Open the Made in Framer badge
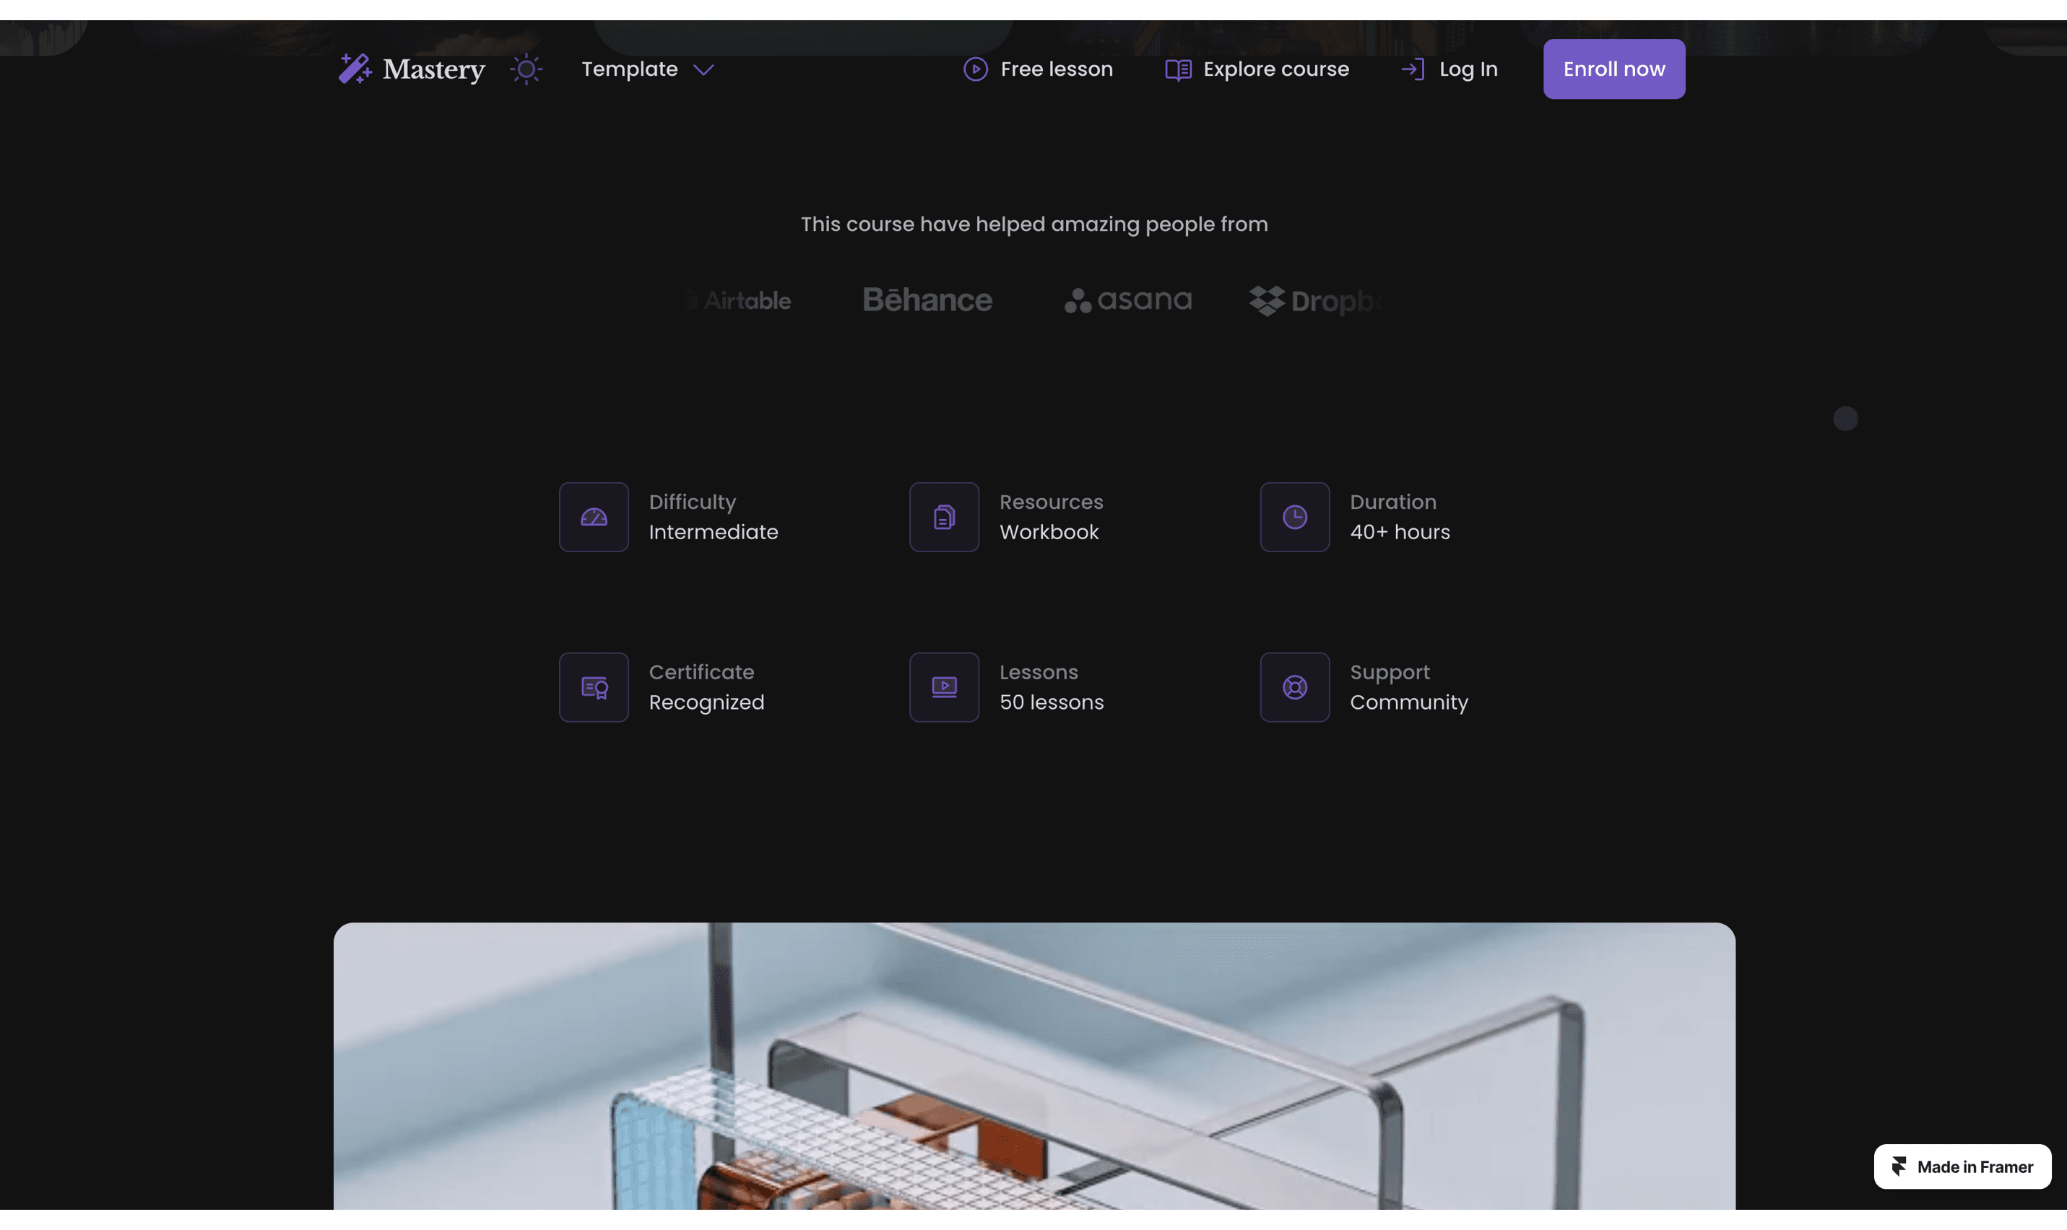The height and width of the screenshot is (1230, 2067). pos(1962,1166)
